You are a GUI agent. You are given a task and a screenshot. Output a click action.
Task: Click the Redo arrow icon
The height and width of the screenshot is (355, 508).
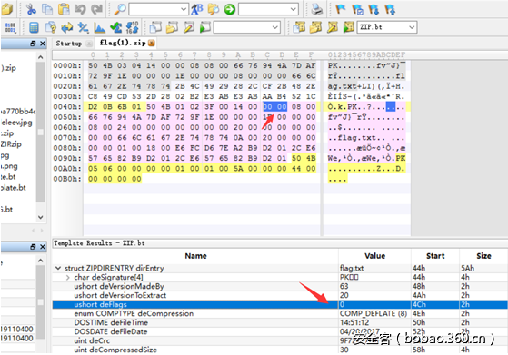96,9
